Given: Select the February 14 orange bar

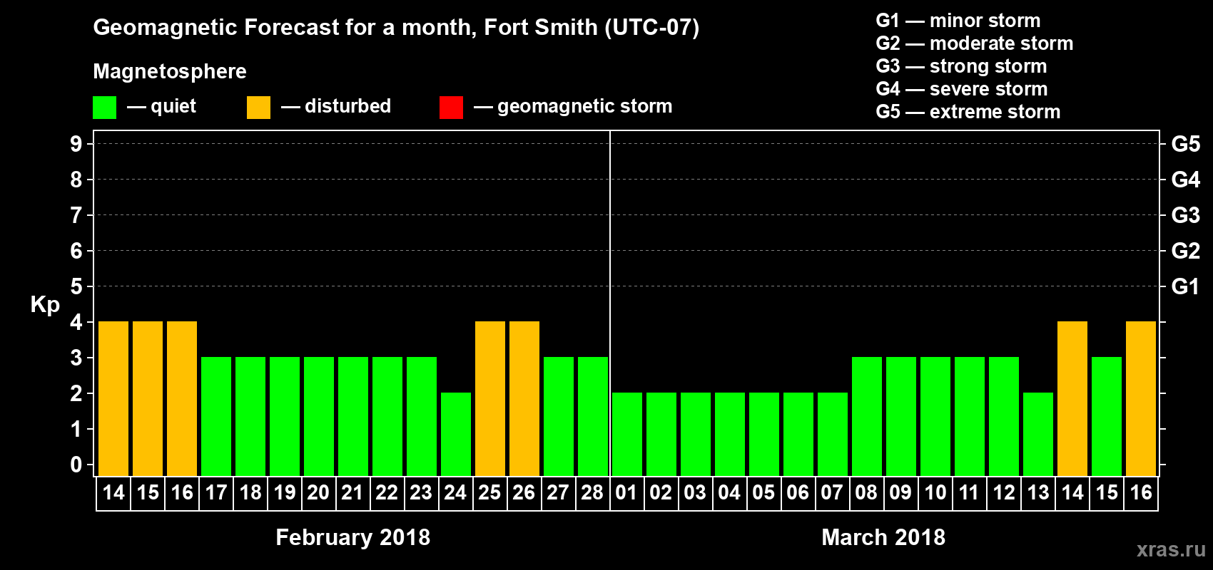Looking at the screenshot, I should click(x=113, y=399).
